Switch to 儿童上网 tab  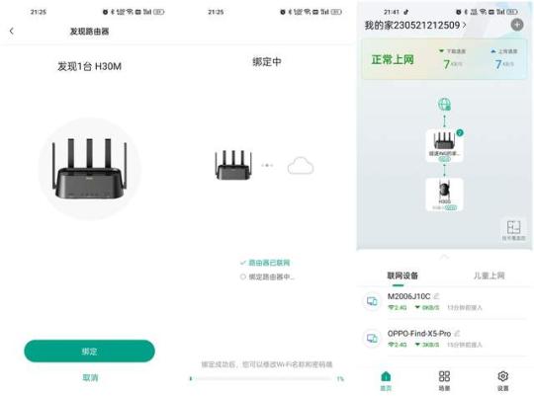489,276
